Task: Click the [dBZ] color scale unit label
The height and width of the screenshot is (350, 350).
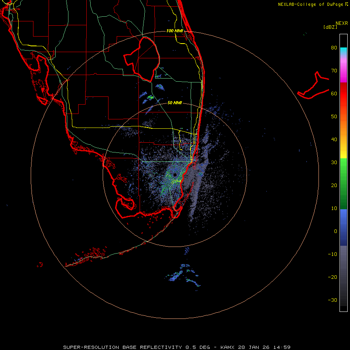Action: (330, 27)
